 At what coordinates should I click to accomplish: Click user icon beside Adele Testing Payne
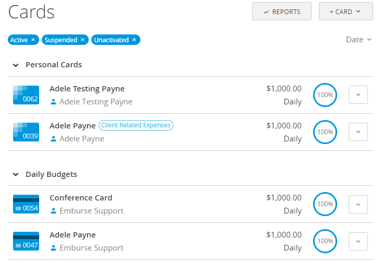[53, 102]
